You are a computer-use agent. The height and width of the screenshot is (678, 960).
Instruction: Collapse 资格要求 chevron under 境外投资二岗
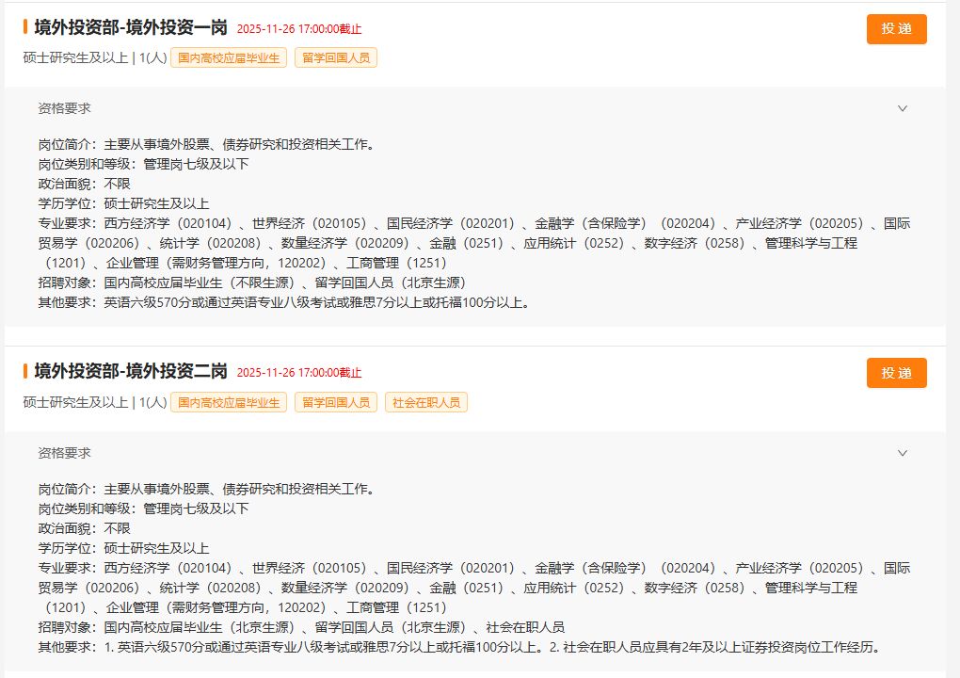pos(902,453)
